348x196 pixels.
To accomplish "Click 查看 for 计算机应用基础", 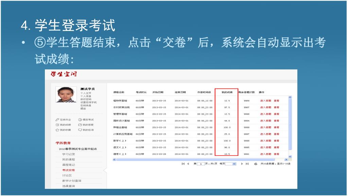I will (277, 134).
